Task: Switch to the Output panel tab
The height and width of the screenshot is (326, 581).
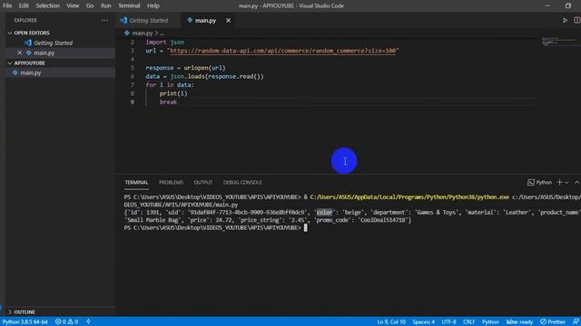Action: 203,182
